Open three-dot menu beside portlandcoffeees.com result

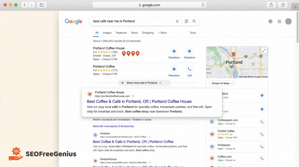[149, 137]
